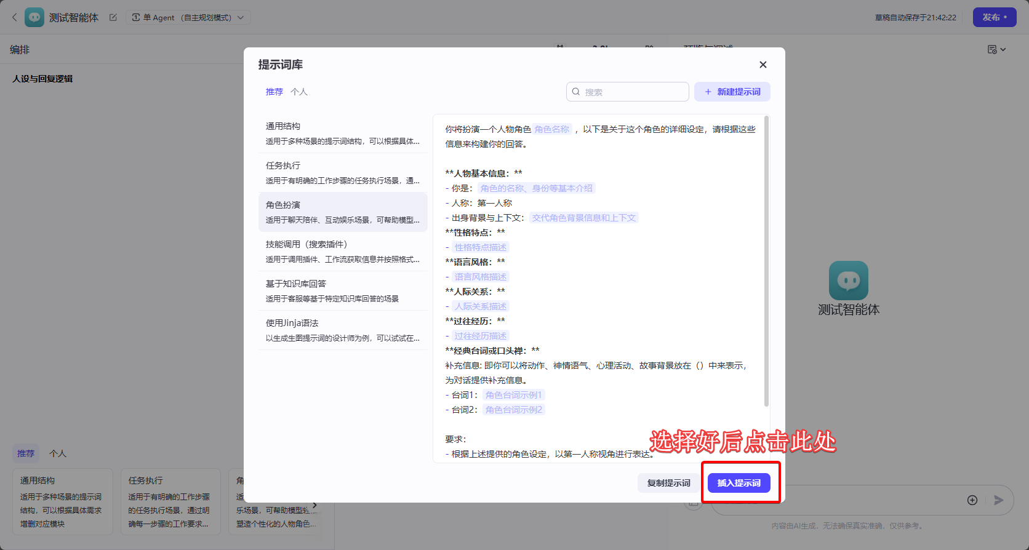Switch to 个人 tab in prompt library
1029x550 pixels.
299,92
